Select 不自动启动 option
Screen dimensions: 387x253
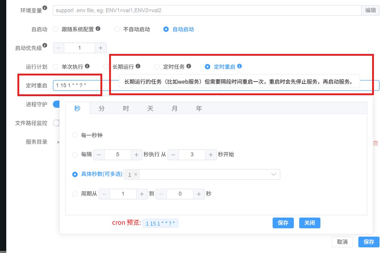tap(117, 29)
